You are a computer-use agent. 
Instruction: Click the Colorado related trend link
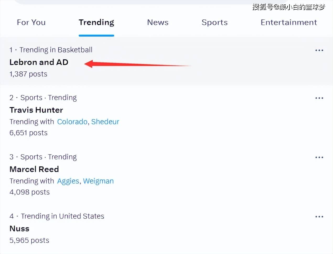(x=72, y=122)
